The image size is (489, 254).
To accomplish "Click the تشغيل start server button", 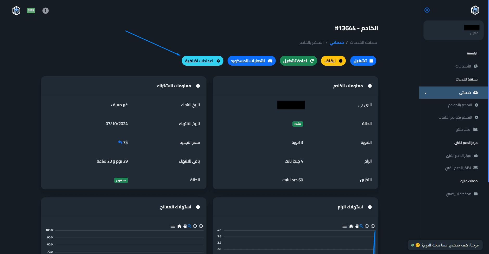I will click(363, 61).
